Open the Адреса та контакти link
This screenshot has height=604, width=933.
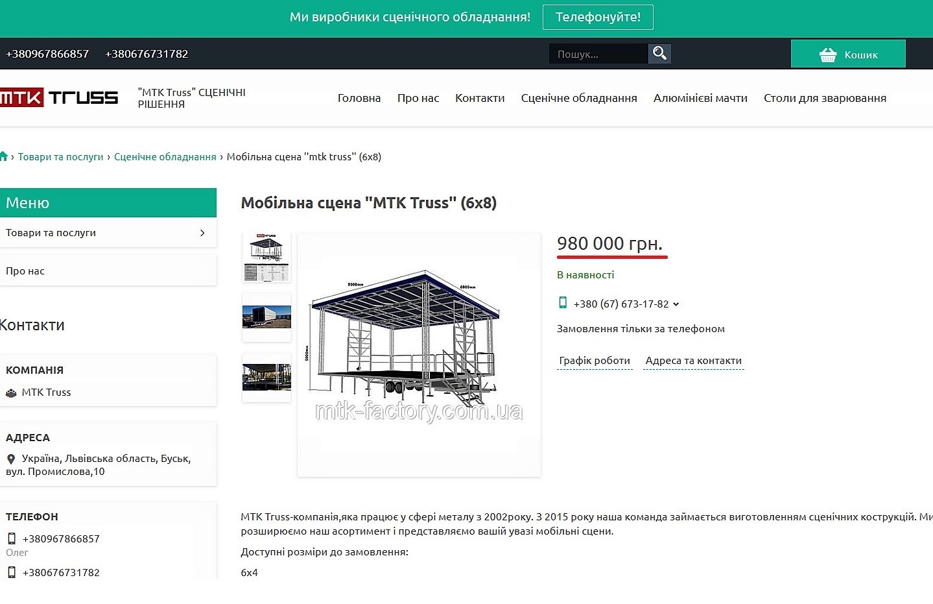[693, 361]
